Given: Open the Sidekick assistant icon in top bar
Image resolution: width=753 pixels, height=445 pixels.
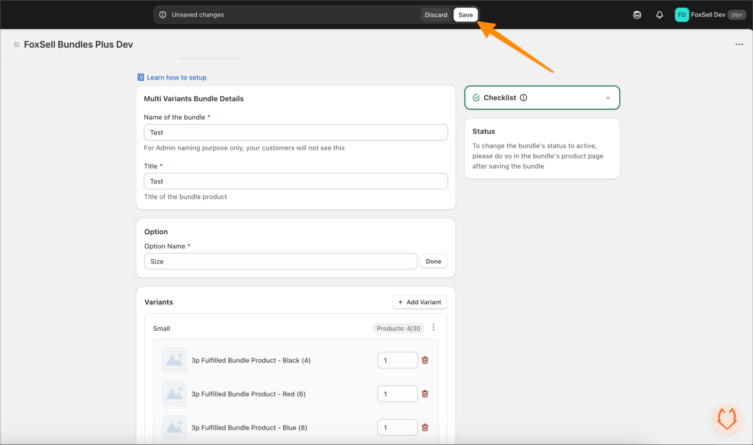Looking at the screenshot, I should [637, 15].
